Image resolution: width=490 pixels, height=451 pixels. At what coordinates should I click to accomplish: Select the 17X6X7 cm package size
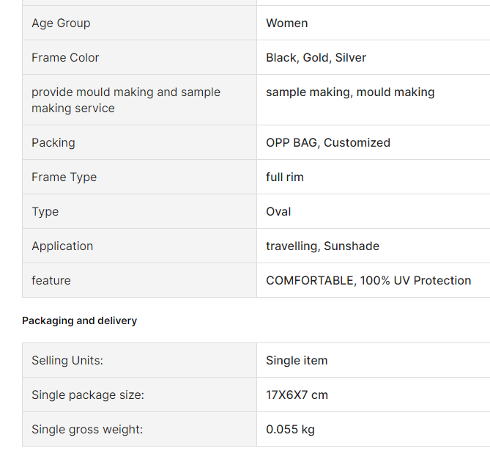[x=297, y=395]
